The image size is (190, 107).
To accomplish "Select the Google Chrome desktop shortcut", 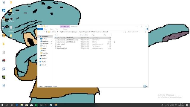I will click(x=4, y=21).
